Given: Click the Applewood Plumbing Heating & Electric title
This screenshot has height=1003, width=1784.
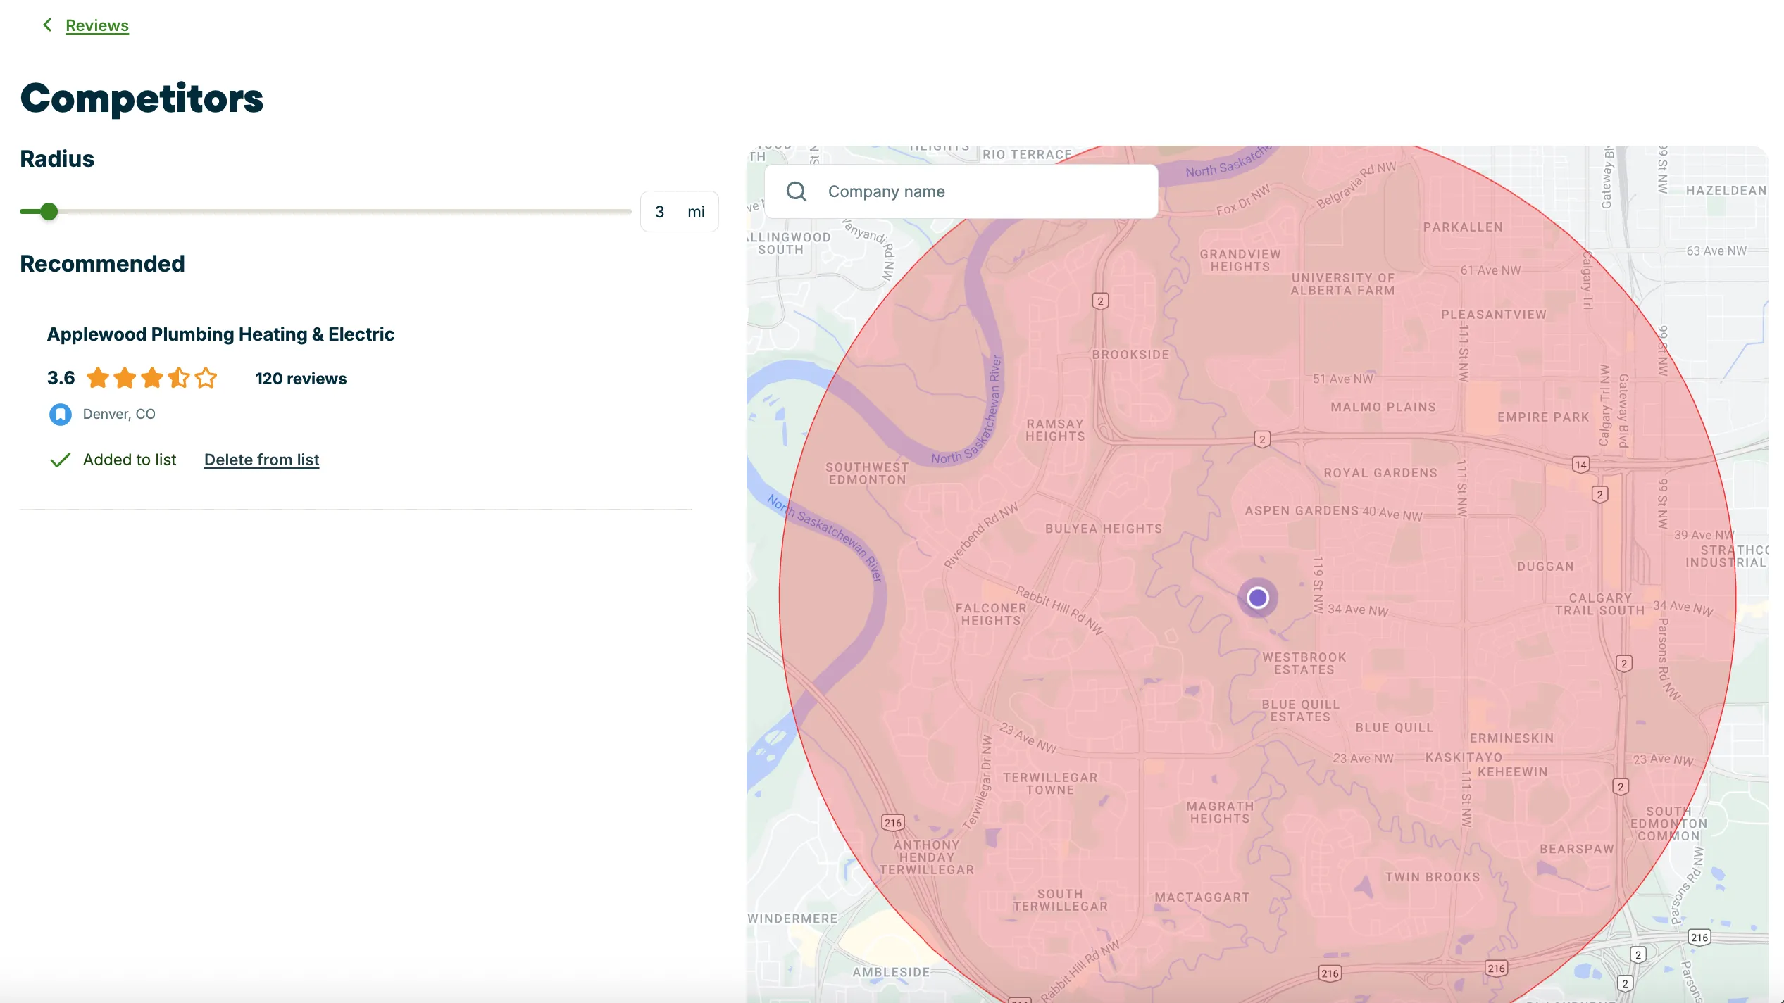Looking at the screenshot, I should pos(220,334).
